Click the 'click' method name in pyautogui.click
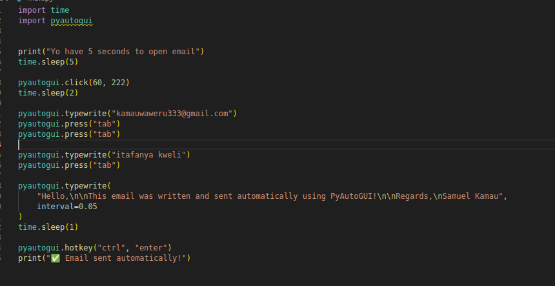 pos(76,83)
